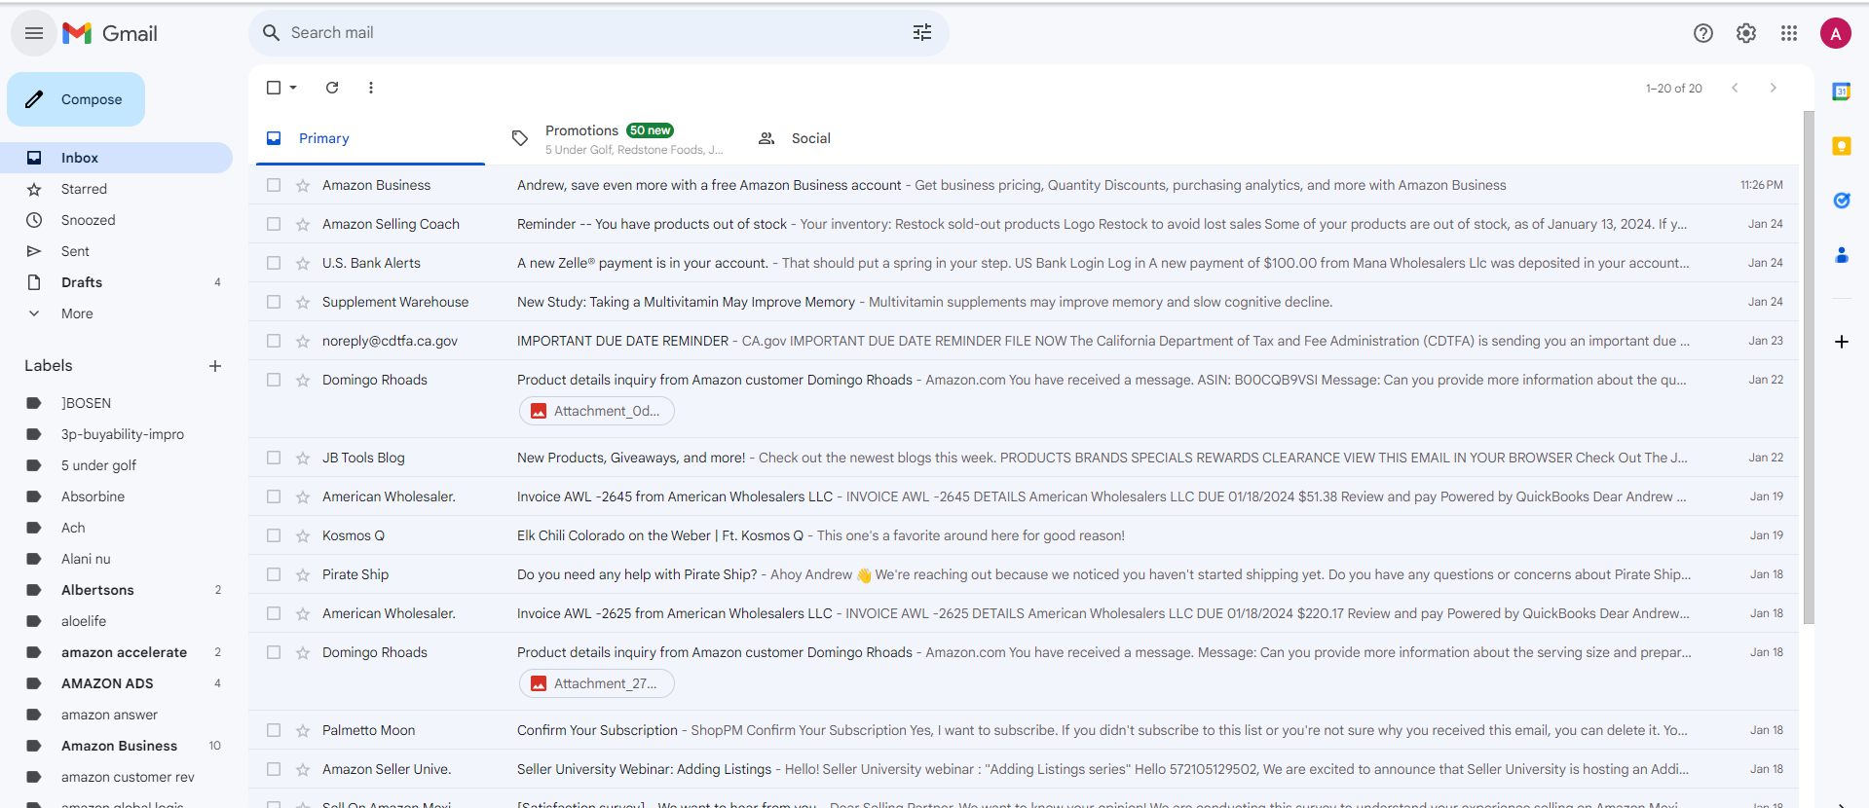Open the Multivitamin study email
This screenshot has width=1869, height=808.
[x=1023, y=302]
